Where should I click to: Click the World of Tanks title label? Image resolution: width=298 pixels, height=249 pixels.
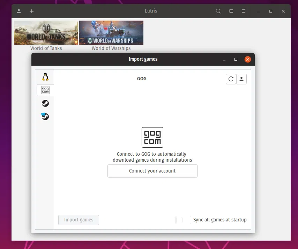(46, 48)
